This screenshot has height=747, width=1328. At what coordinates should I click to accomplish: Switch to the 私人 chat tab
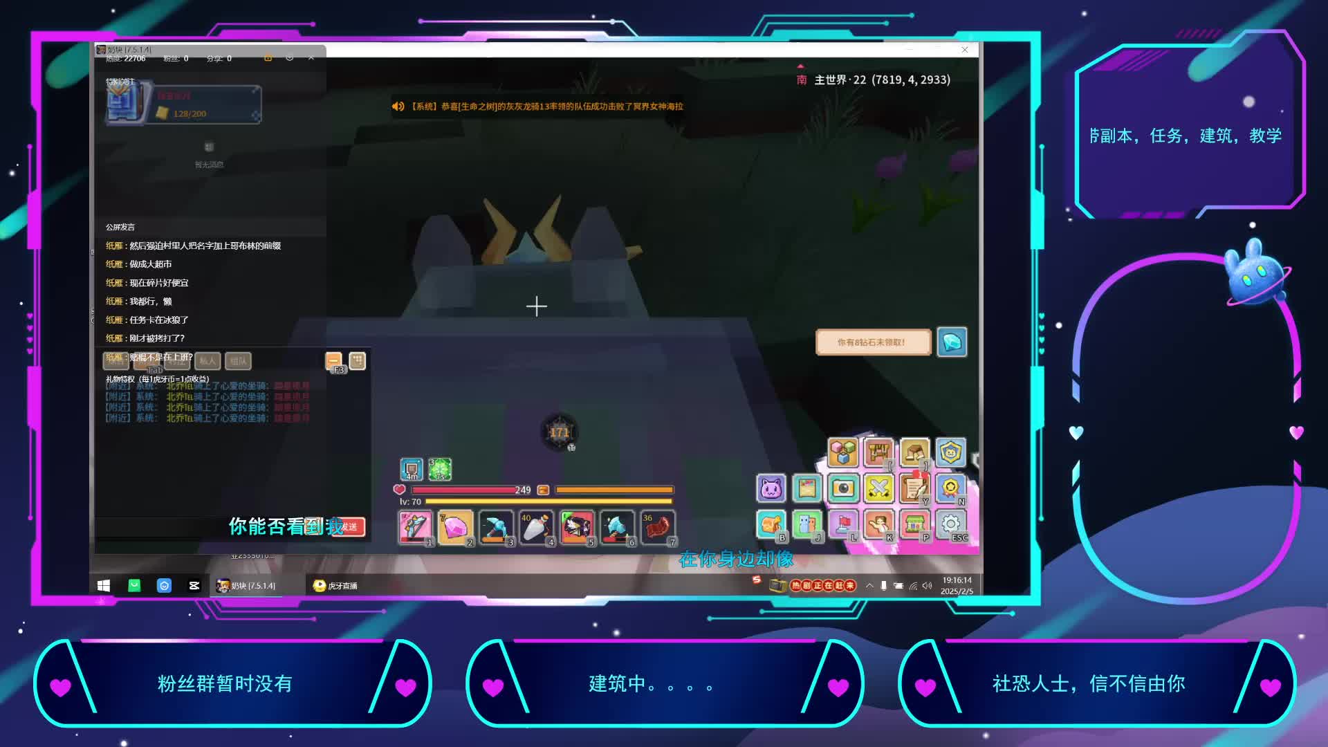tap(207, 361)
